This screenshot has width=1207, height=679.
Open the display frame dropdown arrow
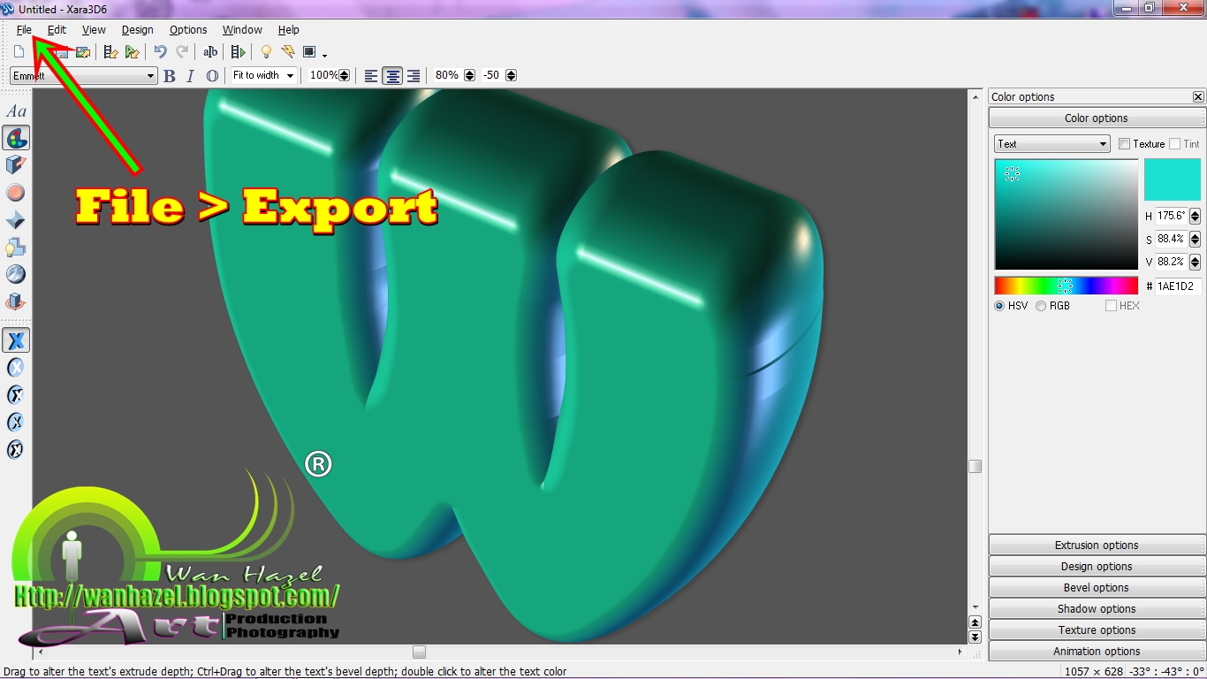point(325,55)
